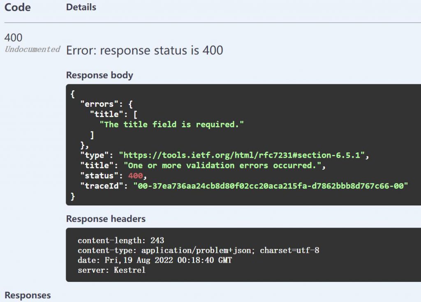
Task: Click the "type" key in the JSON
Action: 97,155
